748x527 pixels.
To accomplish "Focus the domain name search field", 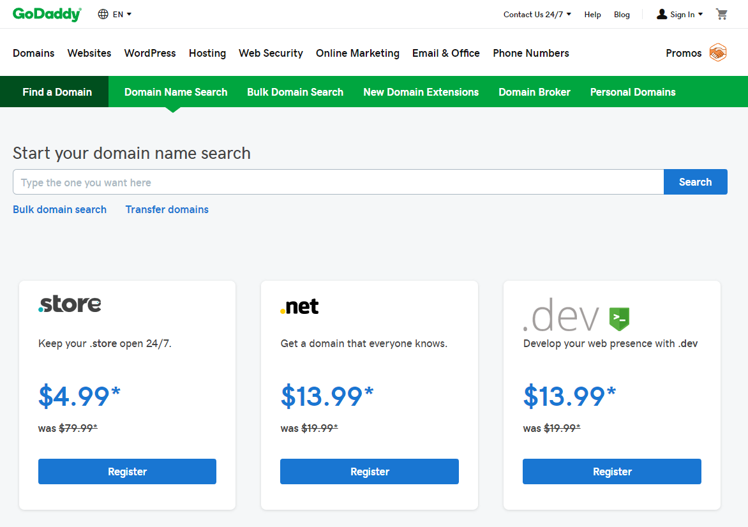I will tap(338, 182).
